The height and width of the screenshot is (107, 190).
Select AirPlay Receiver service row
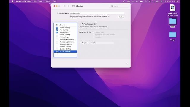(65, 51)
